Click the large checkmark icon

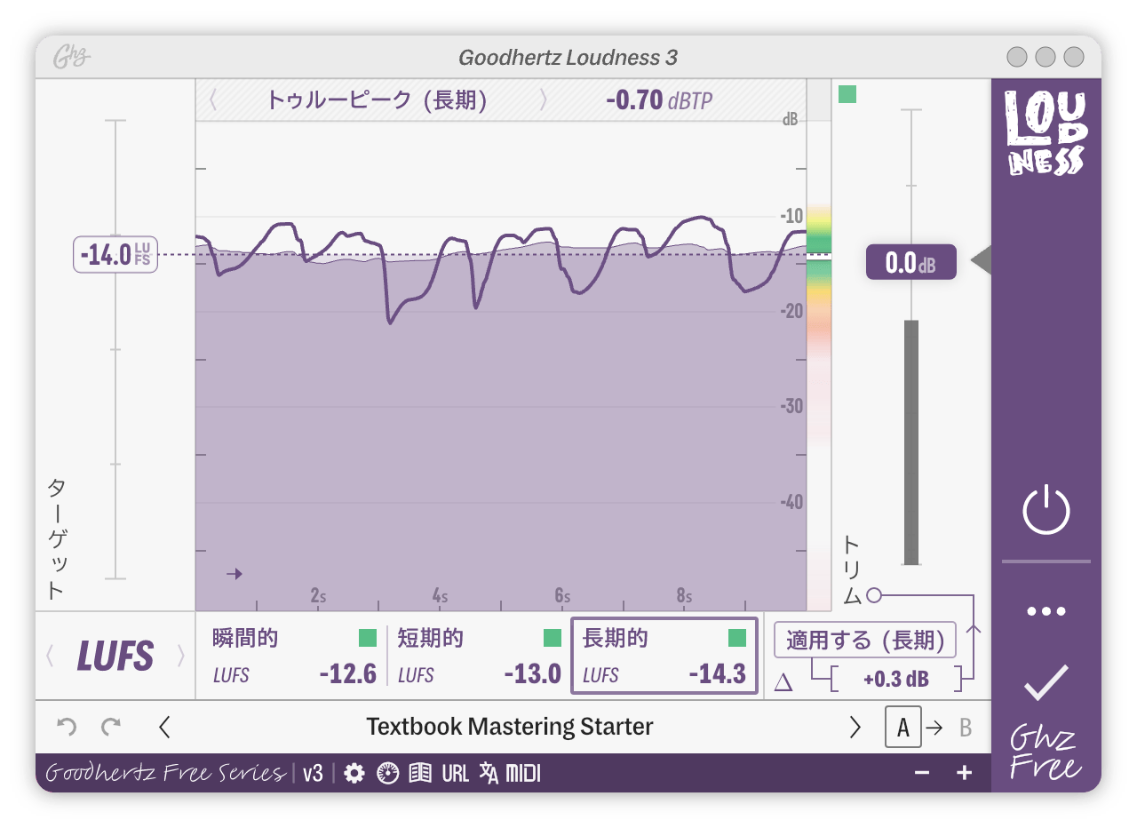(x=1046, y=682)
